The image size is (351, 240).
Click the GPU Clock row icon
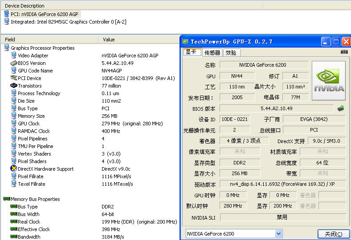(x=14, y=124)
